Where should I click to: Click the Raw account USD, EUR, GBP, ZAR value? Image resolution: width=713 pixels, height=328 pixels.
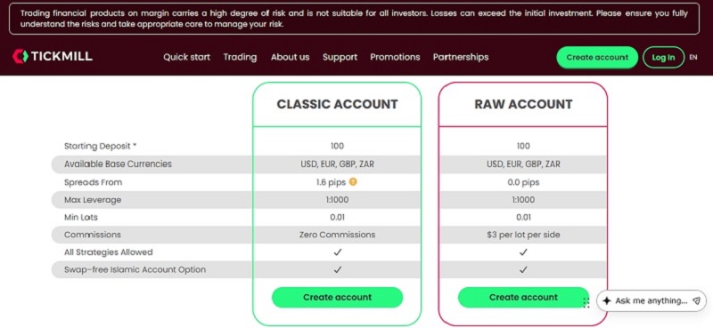pyautogui.click(x=523, y=164)
